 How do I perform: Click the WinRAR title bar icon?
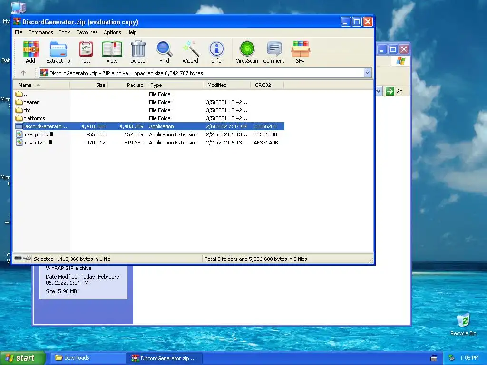pyautogui.click(x=17, y=22)
